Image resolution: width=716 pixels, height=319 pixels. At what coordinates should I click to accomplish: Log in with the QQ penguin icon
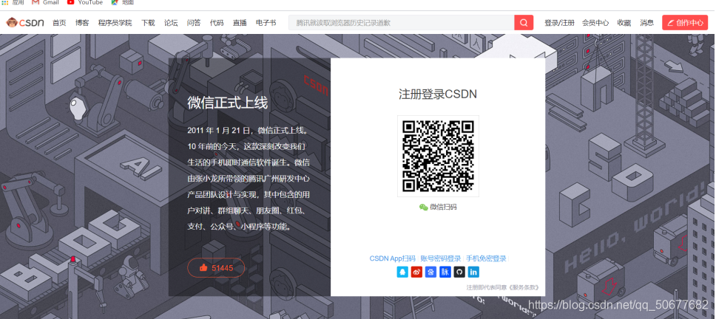402,272
